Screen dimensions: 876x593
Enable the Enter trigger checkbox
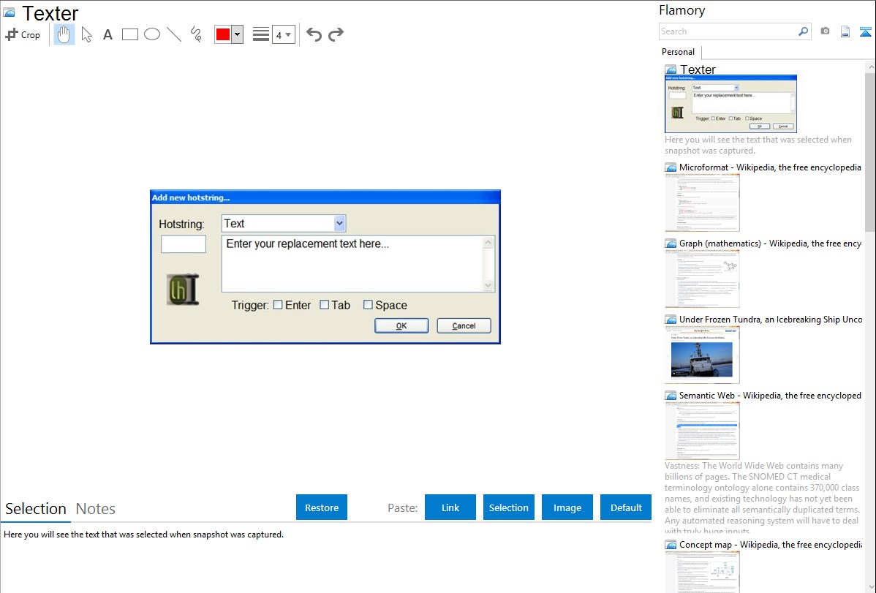pos(278,305)
